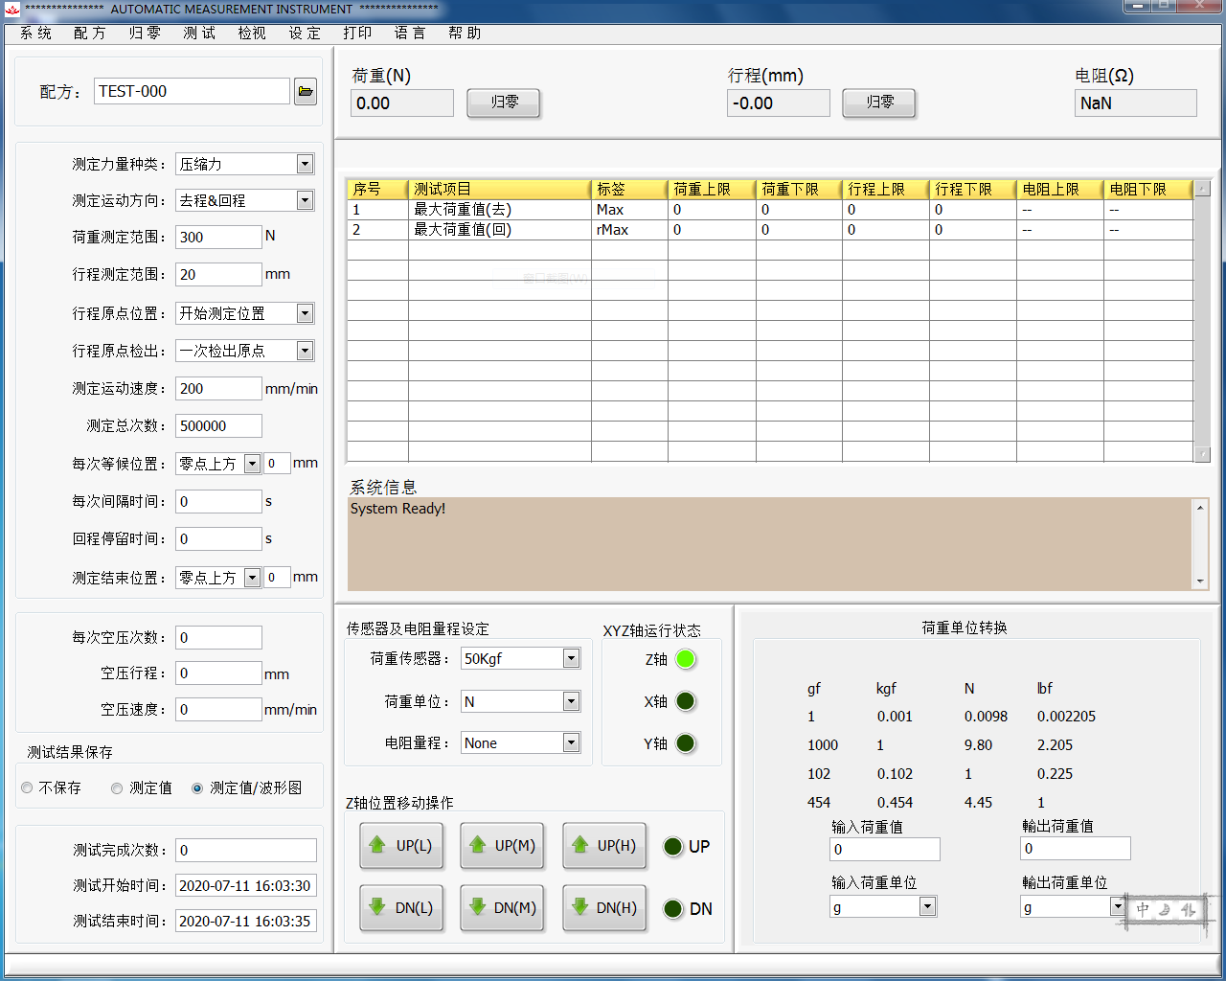The height and width of the screenshot is (981, 1226).
Task: Select 测定值/波形图 radio option
Action: [197, 787]
